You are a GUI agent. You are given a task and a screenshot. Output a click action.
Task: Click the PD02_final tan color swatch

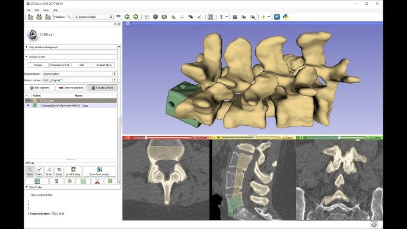[x=34, y=100]
